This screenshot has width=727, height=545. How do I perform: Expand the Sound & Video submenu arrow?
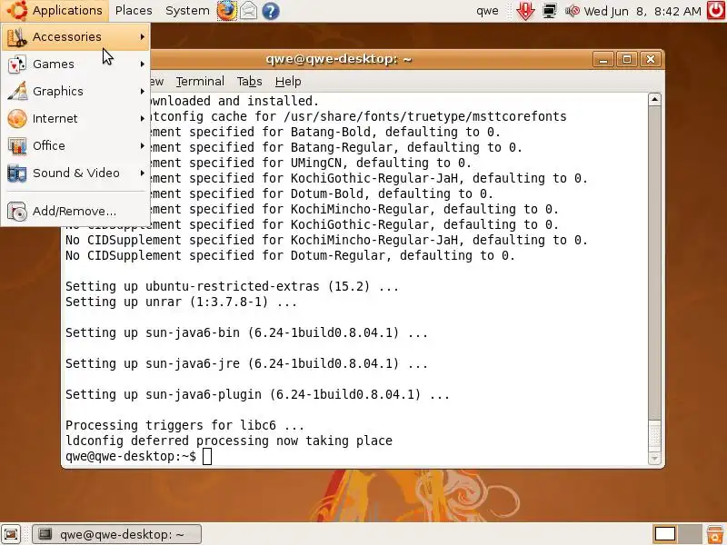pos(143,173)
